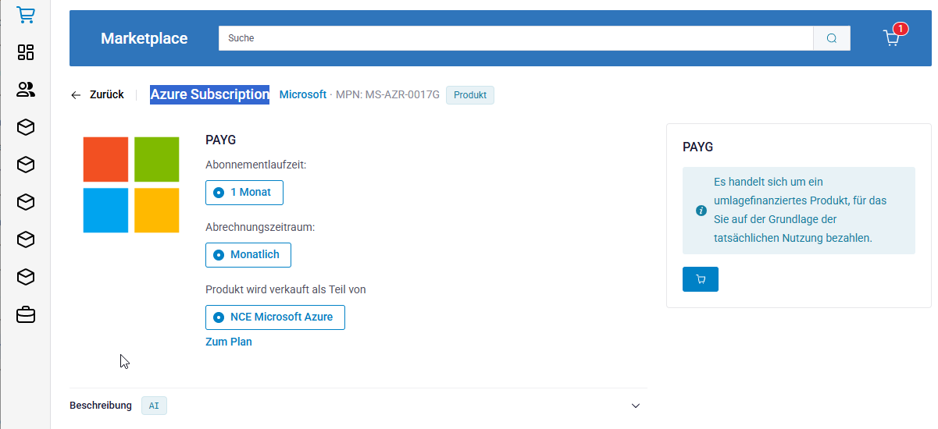Click the Microsoft logo thumbnail
The image size is (938, 429).
(x=131, y=185)
